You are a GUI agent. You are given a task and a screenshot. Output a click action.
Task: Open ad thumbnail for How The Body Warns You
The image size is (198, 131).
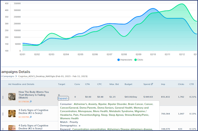point(12,97)
